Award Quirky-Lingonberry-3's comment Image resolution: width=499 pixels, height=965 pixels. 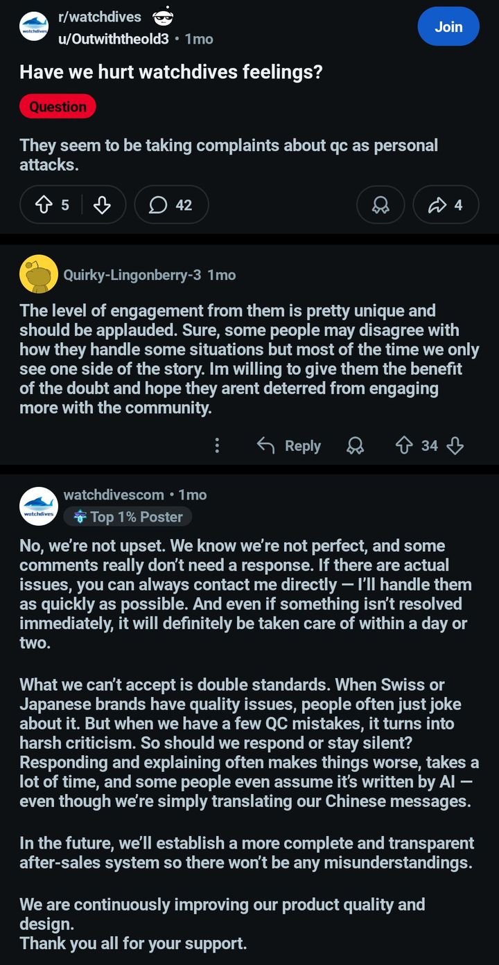355,445
